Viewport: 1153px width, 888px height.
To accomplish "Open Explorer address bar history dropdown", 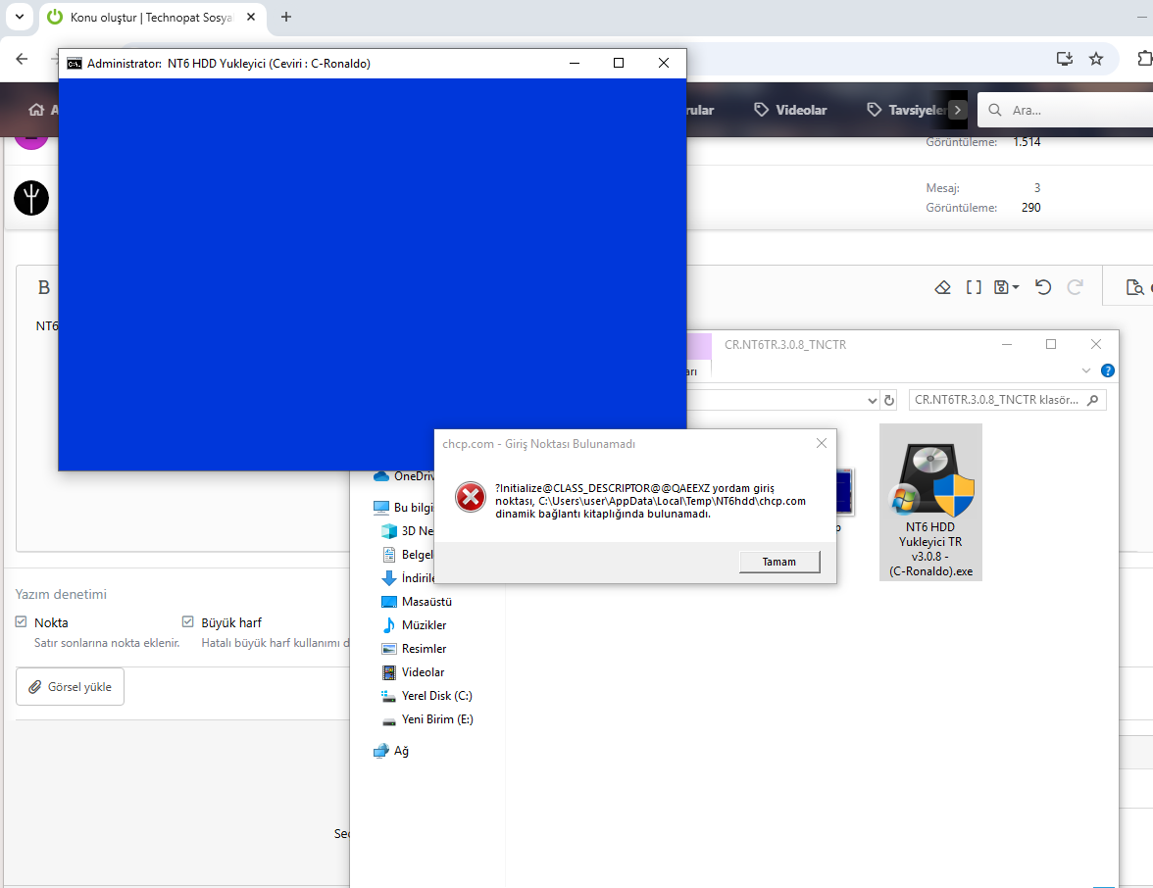I will (873, 400).
